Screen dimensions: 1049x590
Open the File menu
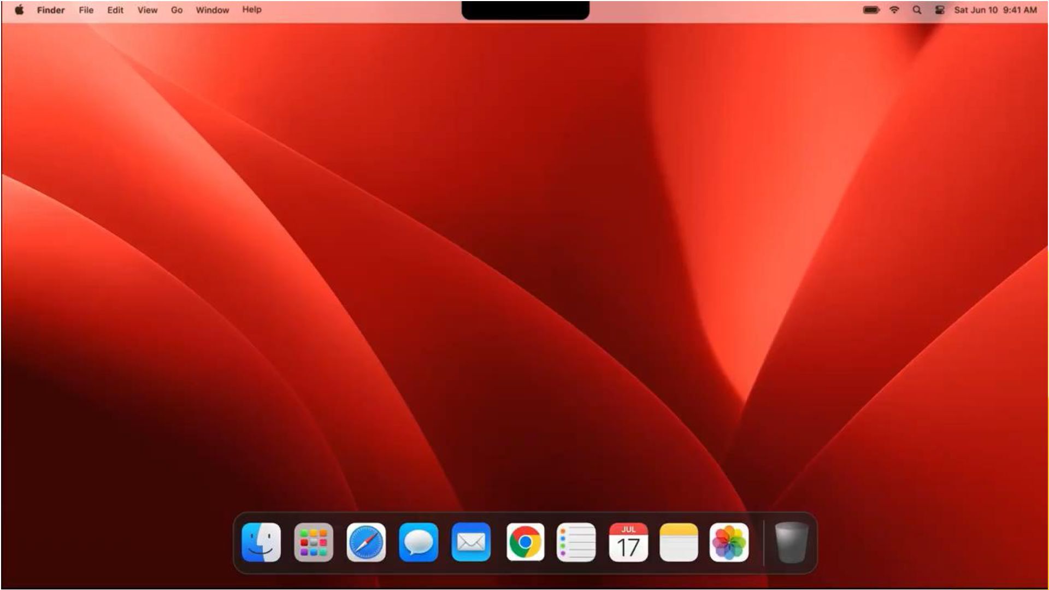coord(86,10)
